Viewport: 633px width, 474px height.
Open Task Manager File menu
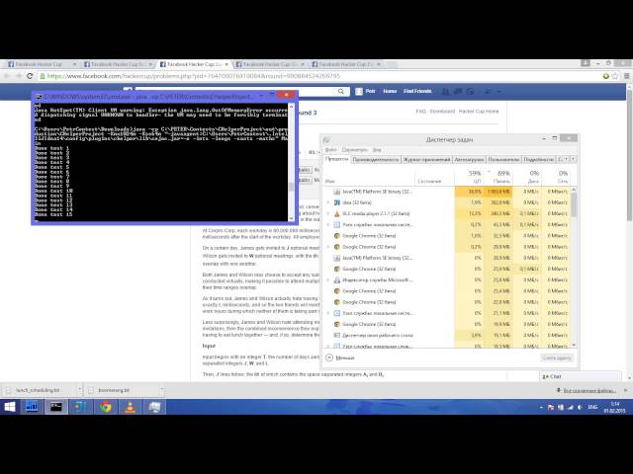coord(330,150)
